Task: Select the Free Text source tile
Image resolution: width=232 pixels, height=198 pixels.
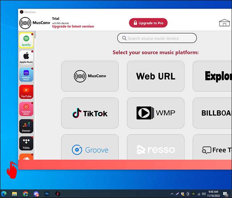Action: click(212, 147)
